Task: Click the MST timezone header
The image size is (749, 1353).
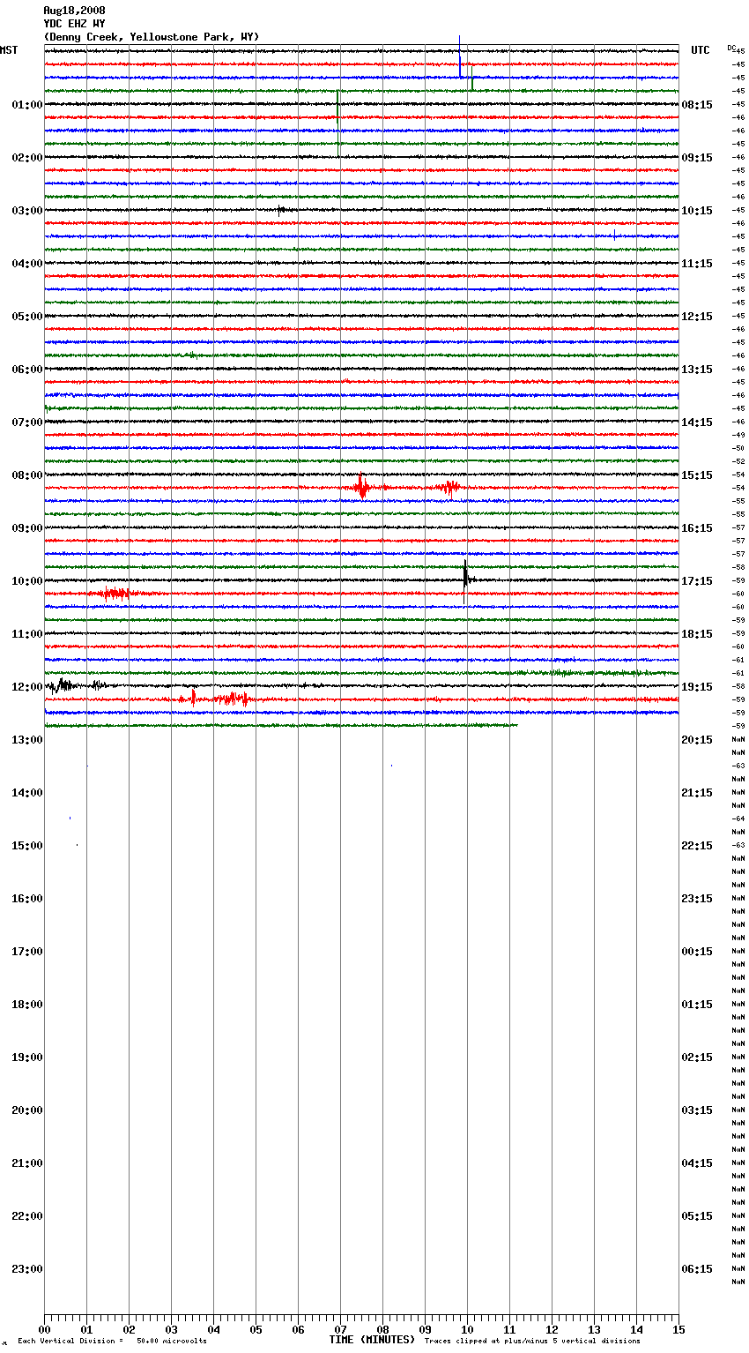Action: pyautogui.click(x=9, y=50)
